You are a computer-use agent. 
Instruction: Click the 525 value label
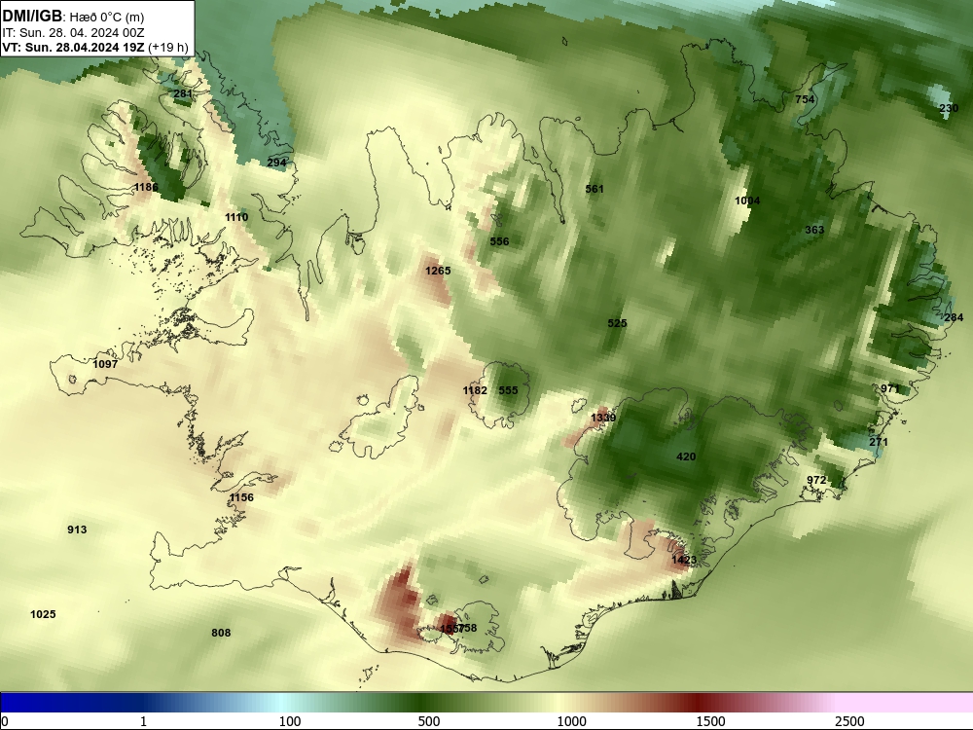click(x=617, y=323)
